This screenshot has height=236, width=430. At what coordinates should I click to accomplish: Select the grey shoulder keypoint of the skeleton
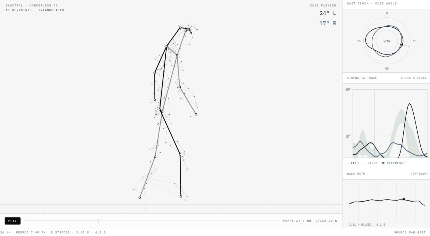[177, 55]
